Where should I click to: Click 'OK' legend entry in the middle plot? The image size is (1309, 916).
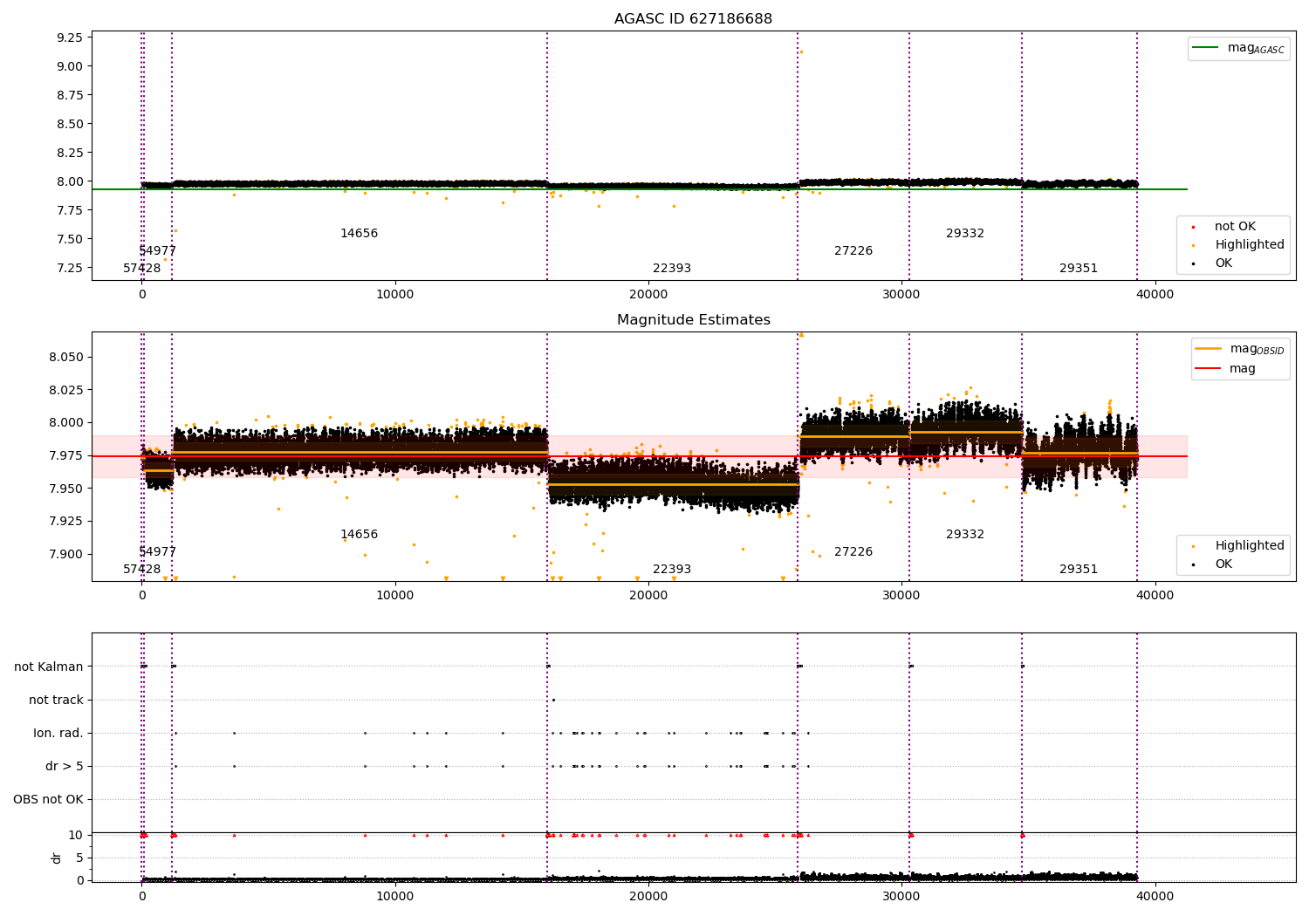coord(1223,564)
